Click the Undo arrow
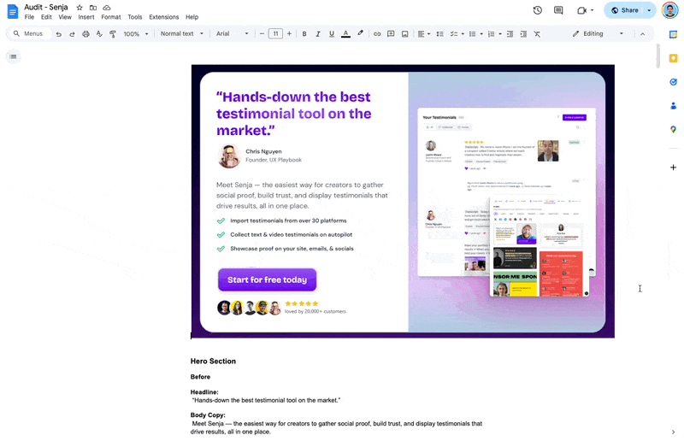 [x=58, y=33]
